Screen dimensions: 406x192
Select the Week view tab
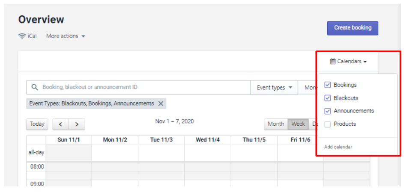[x=298, y=124]
